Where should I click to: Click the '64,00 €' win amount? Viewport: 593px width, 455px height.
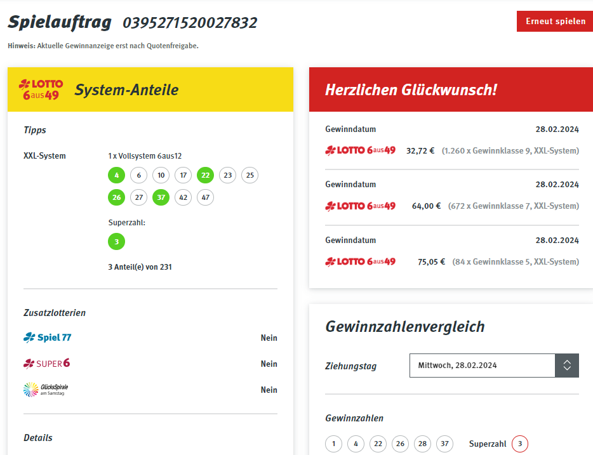(426, 206)
